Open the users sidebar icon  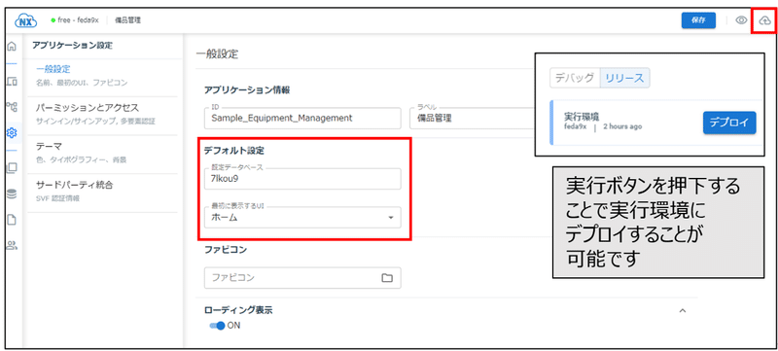pos(12,245)
